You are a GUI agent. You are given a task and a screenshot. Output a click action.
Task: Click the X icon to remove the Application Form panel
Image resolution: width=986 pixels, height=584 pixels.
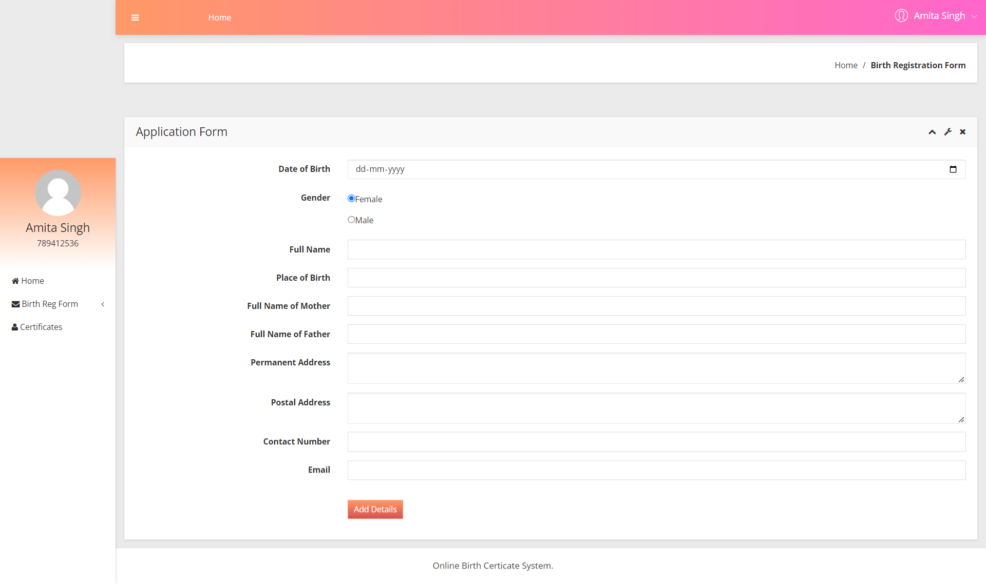962,132
